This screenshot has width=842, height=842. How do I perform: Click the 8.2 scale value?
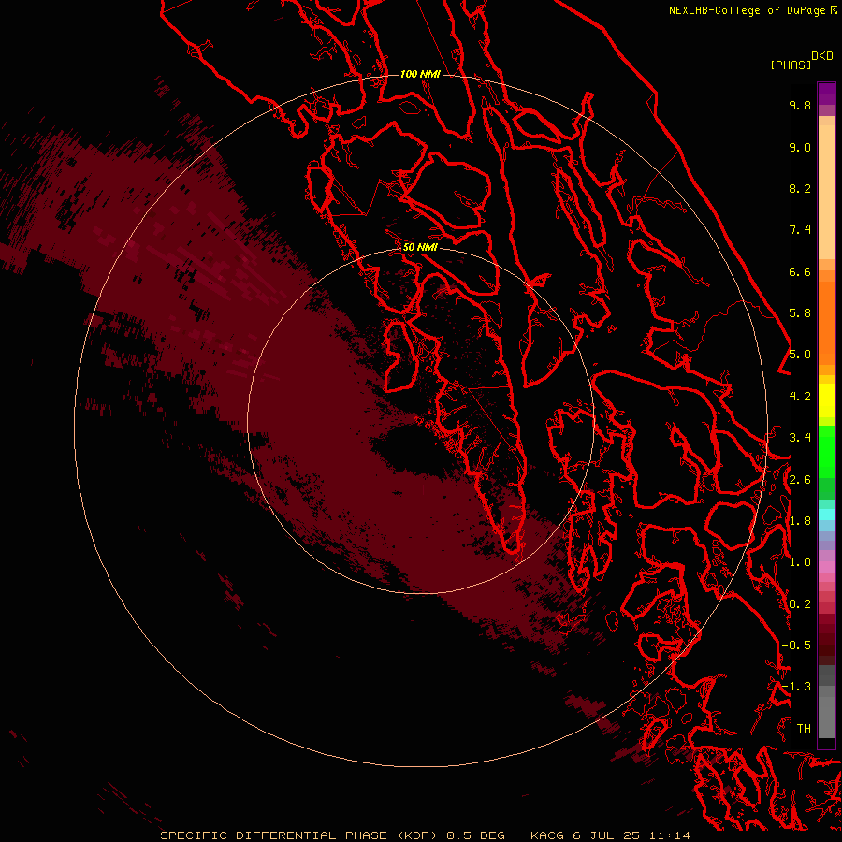[x=800, y=188]
